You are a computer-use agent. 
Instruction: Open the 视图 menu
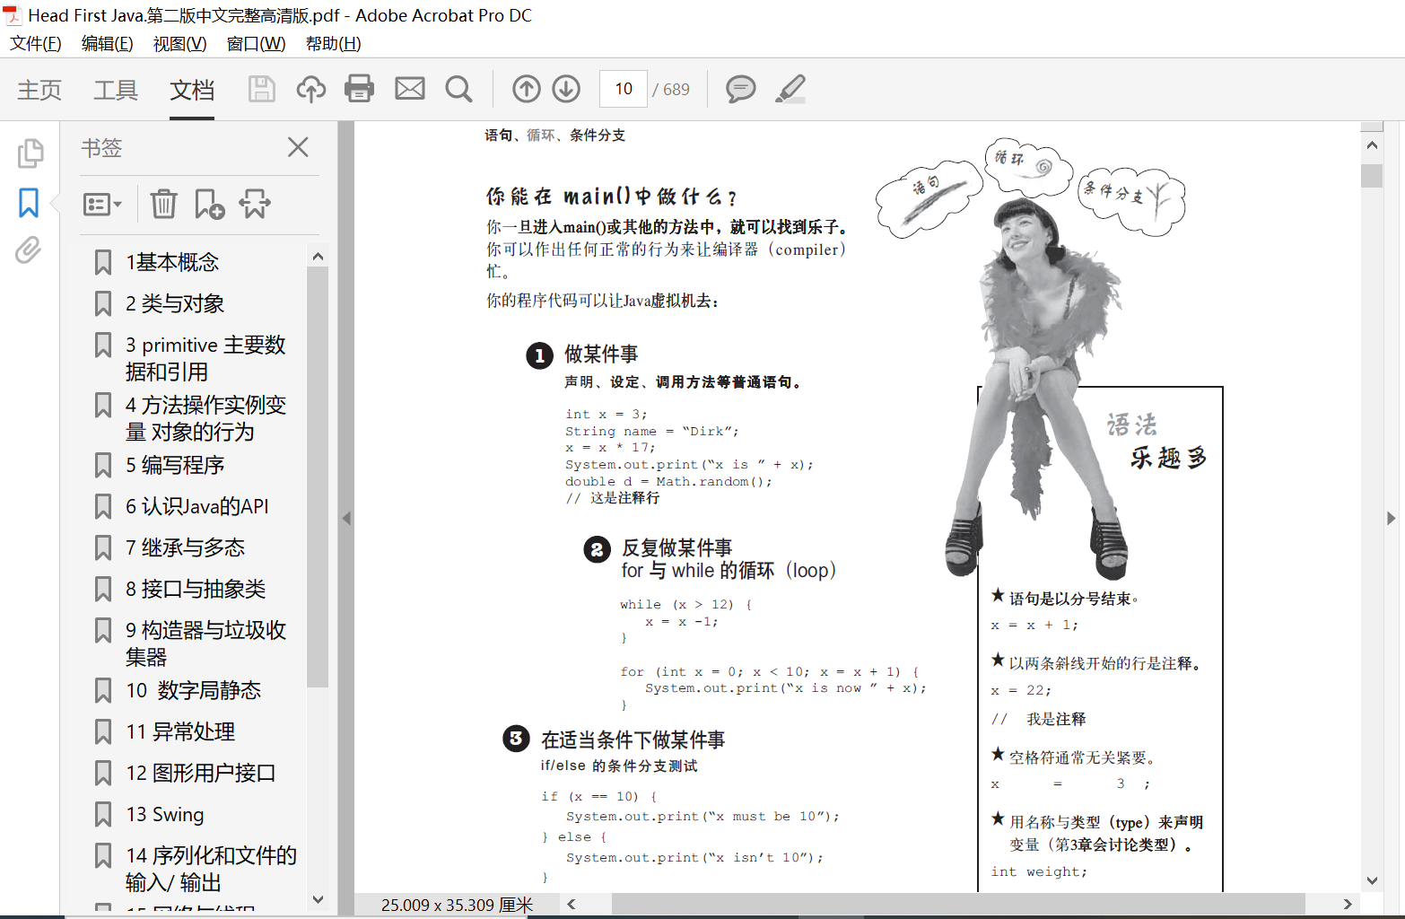(x=179, y=43)
